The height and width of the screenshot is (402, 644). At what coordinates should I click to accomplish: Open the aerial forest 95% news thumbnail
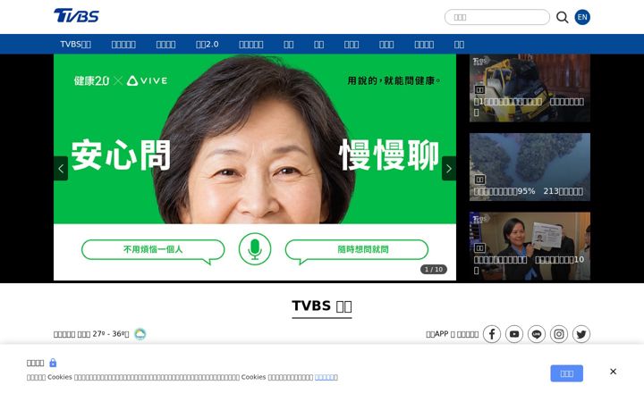(530, 167)
